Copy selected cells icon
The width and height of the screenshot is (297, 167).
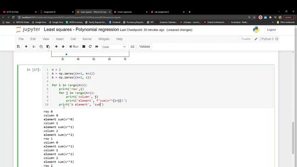[41, 46]
